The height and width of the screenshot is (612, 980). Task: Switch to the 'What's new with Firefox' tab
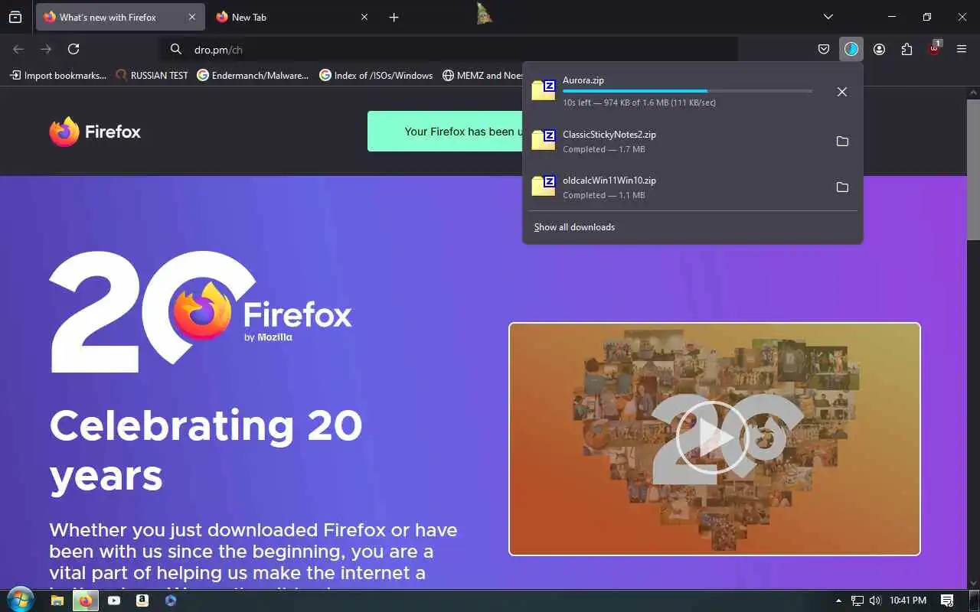click(x=119, y=17)
